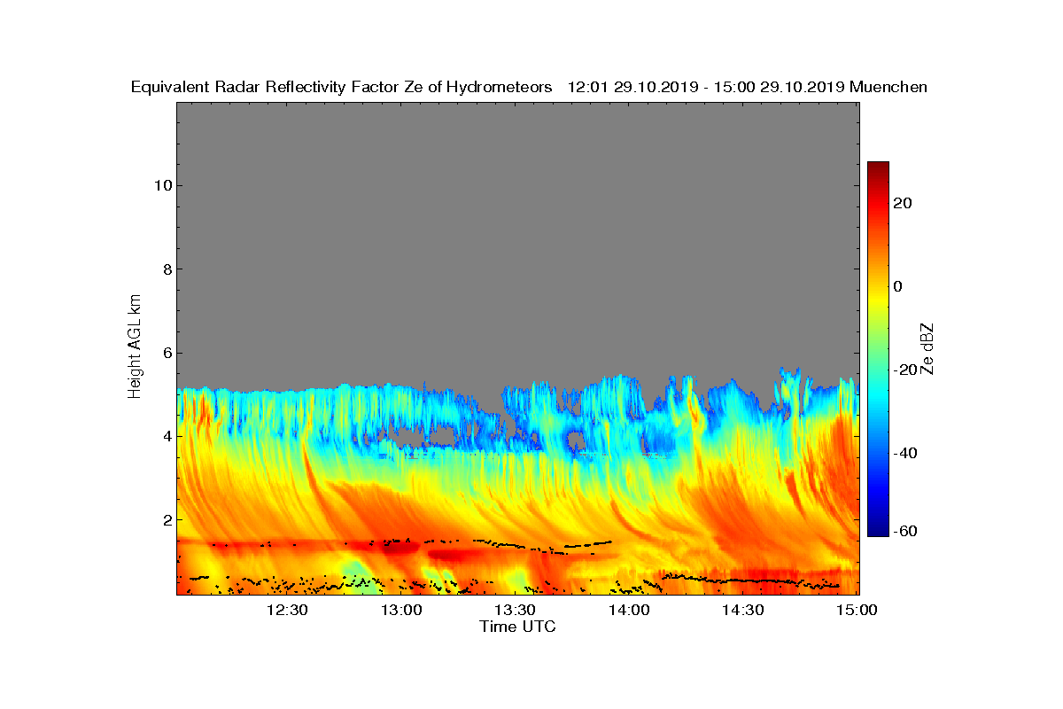1063x709 pixels.
Task: Click the 12:30 time tick label
Action: point(288,610)
